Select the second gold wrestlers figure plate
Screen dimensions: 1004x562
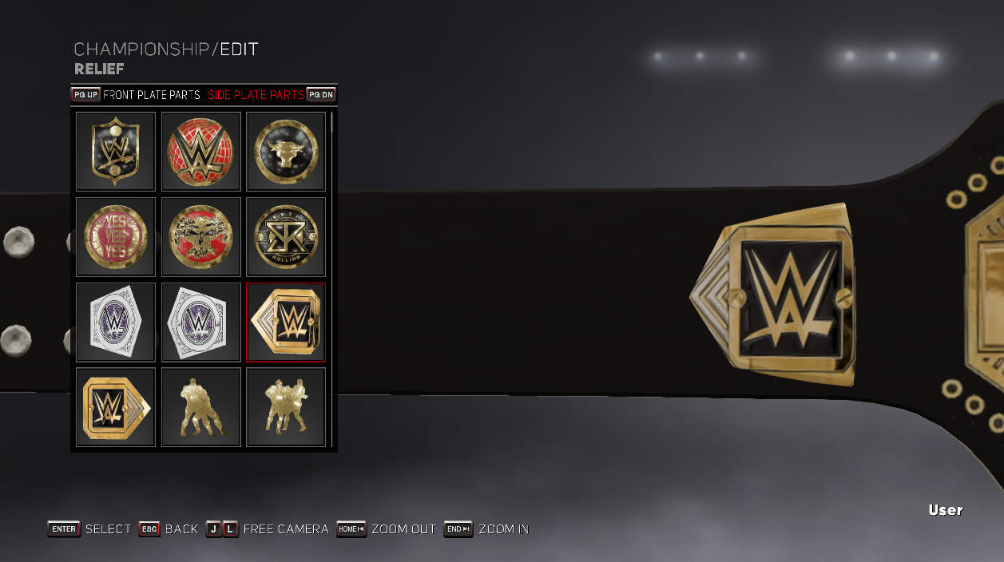tap(286, 407)
